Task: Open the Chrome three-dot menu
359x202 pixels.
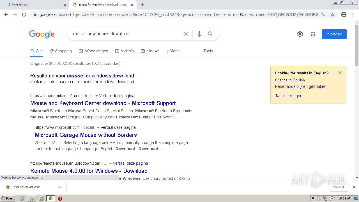Action: [353, 15]
